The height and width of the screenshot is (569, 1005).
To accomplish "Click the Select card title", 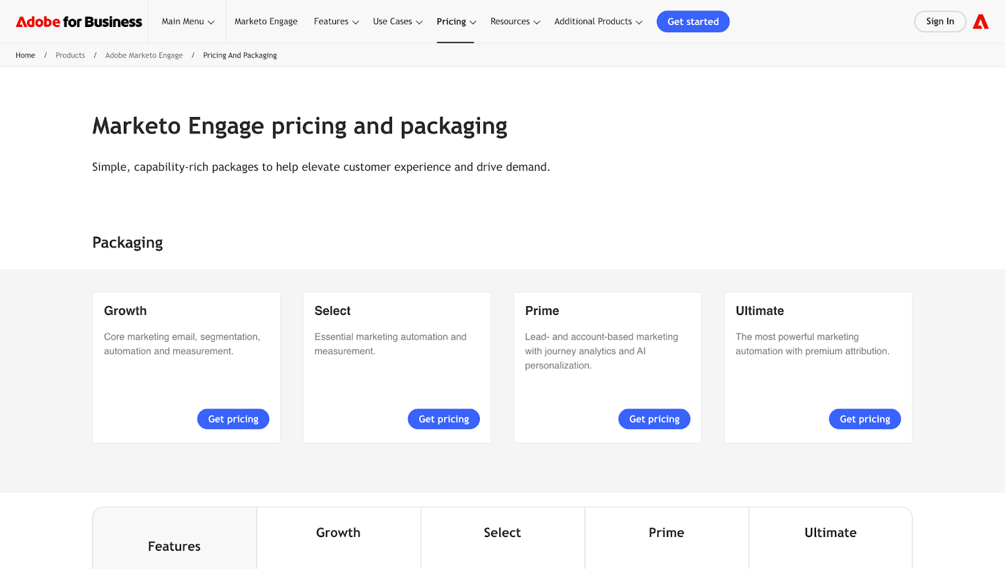I will tap(332, 311).
